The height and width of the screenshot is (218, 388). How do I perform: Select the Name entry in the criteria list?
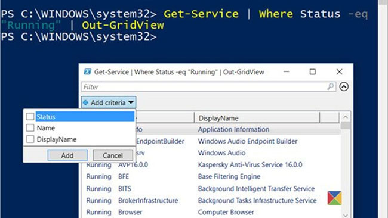[x=46, y=128]
